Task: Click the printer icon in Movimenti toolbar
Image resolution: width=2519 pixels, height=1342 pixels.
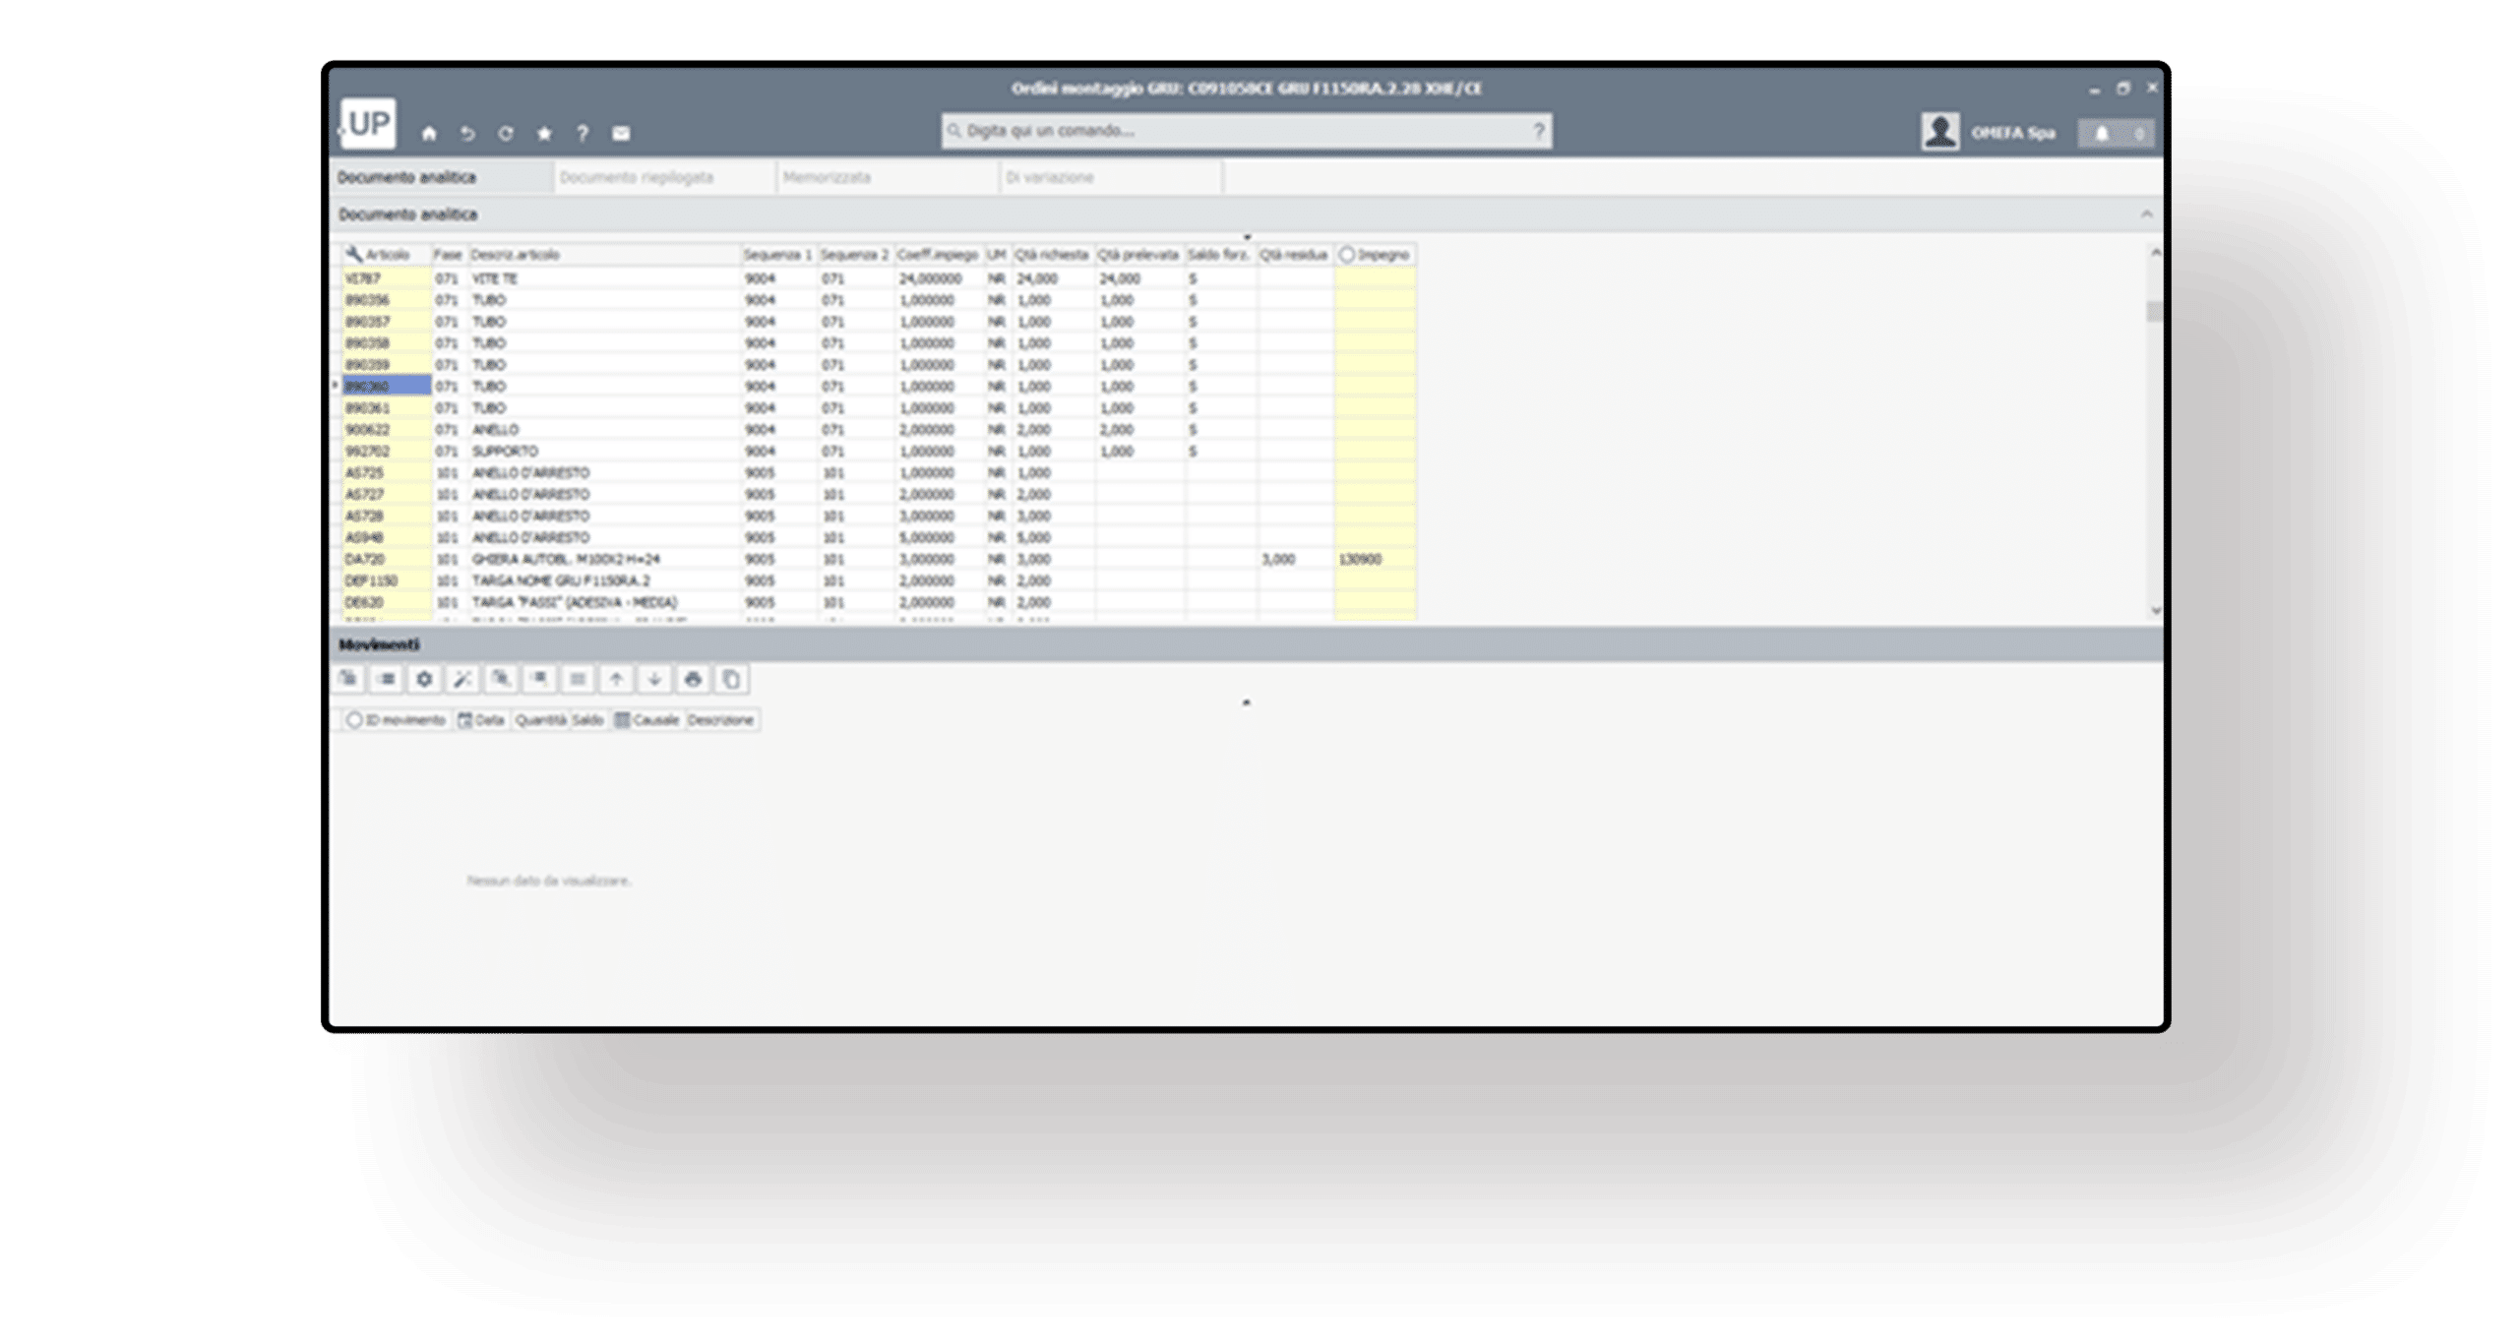Action: click(693, 679)
